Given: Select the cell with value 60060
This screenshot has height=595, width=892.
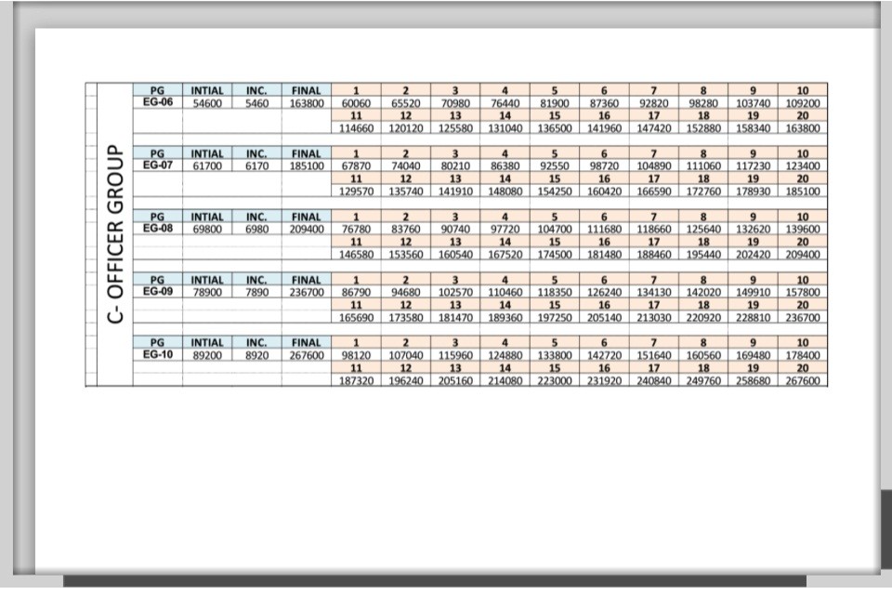Looking at the screenshot, I should point(356,103).
